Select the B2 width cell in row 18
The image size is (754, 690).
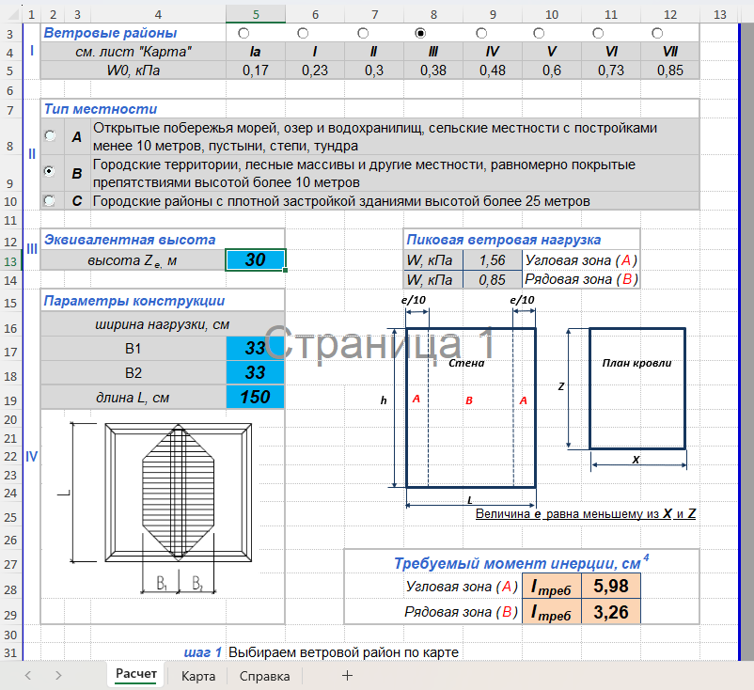click(256, 372)
